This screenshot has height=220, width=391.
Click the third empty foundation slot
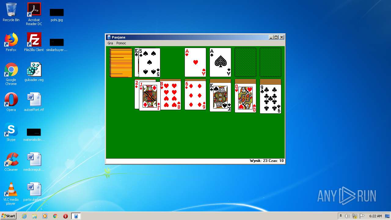[x=246, y=62]
